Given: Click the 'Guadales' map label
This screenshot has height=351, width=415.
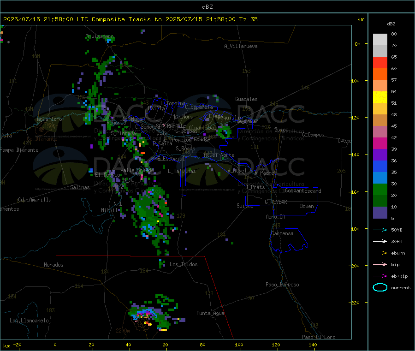Looking at the screenshot, I should [x=246, y=99].
